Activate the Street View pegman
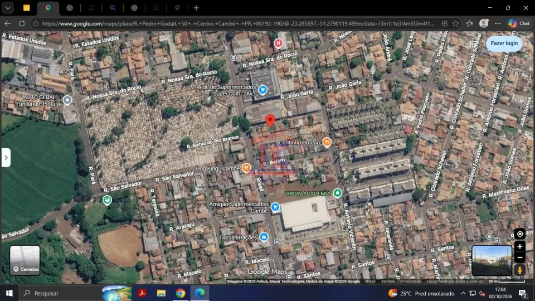535x301 pixels. coord(519,270)
